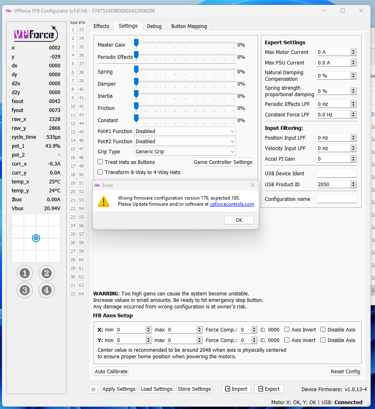This screenshot has height=409, width=375.
Task: Close the Error dialog with its X
Action: 253,185
